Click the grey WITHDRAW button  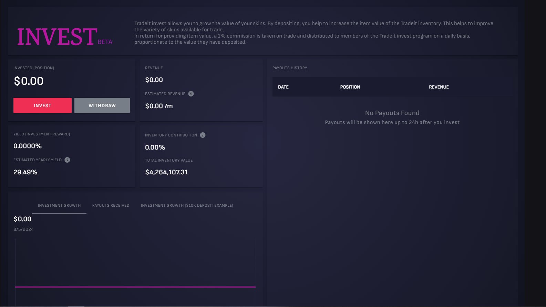[x=102, y=105]
